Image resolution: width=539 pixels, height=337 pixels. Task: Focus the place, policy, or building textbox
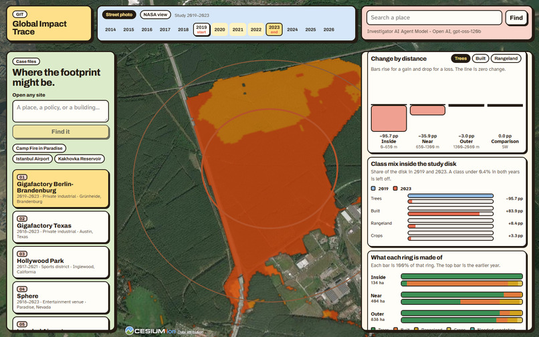pyautogui.click(x=60, y=111)
